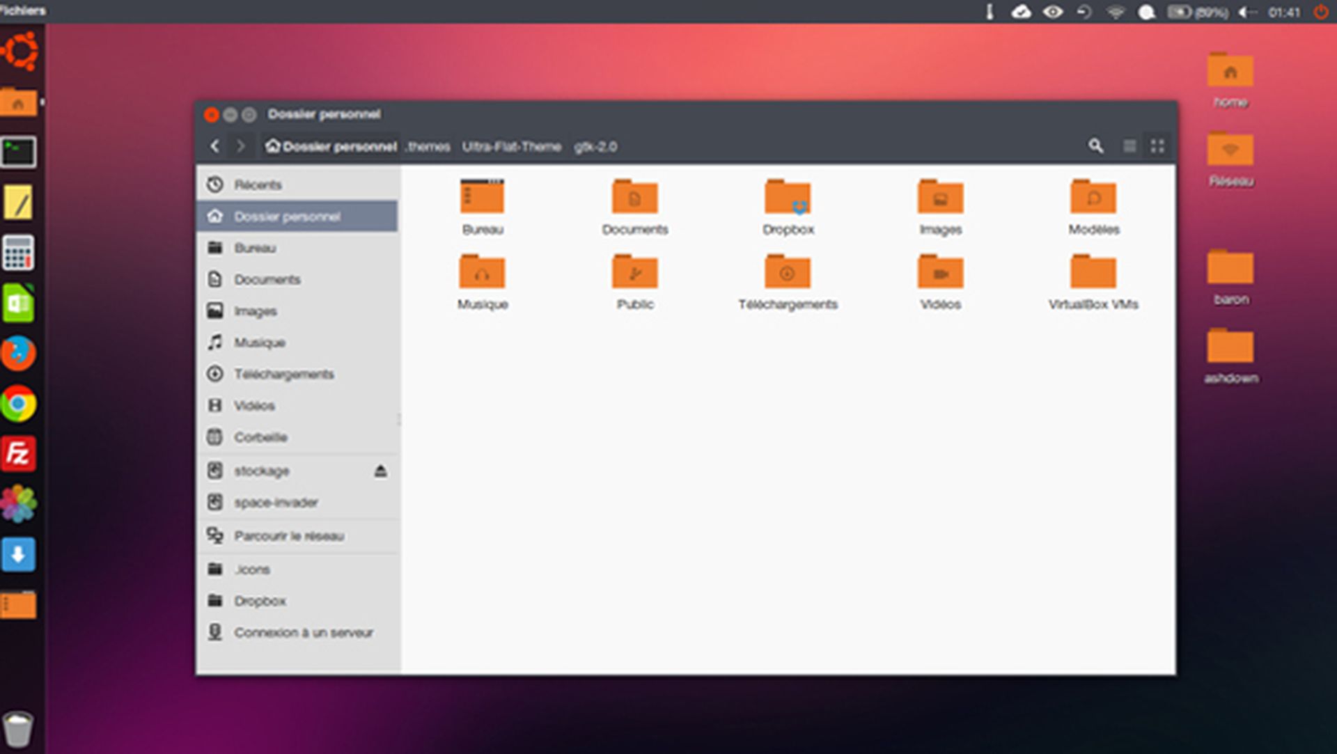Open Corbeille from the sidebar
The image size is (1337, 754).
pos(261,437)
